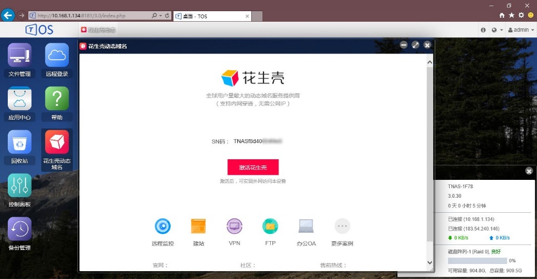Click the search magnifier in address bar
This screenshot has height=279, width=537.
155,16
